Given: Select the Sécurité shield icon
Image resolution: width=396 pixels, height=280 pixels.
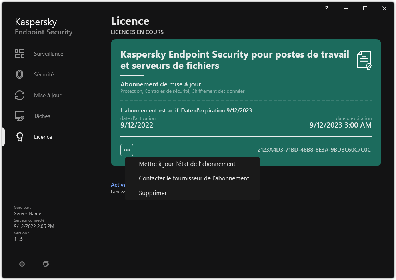Looking at the screenshot, I should (19, 74).
